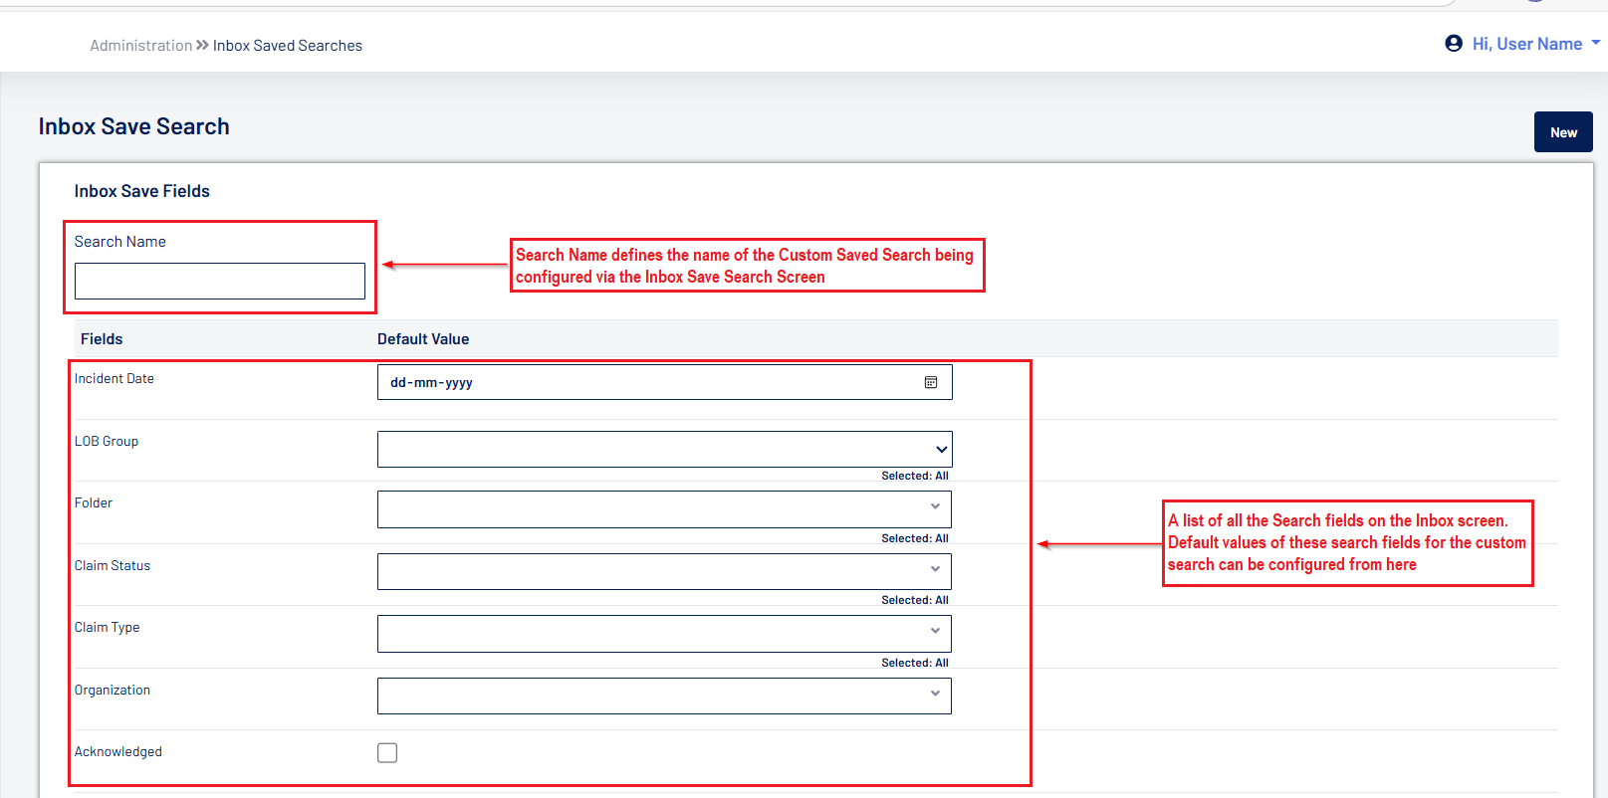Click the Inbox Saved Searches breadcrumb
The image size is (1608, 798).
[287, 46]
